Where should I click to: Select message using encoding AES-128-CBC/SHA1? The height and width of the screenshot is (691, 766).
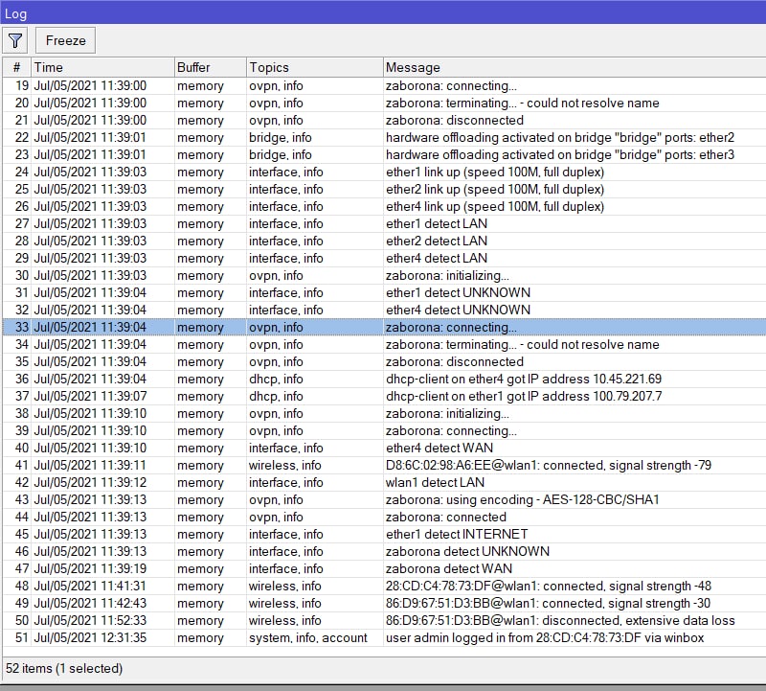[522, 499]
